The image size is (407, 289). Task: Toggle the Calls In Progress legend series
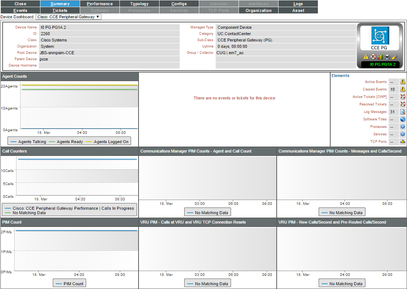70,208
